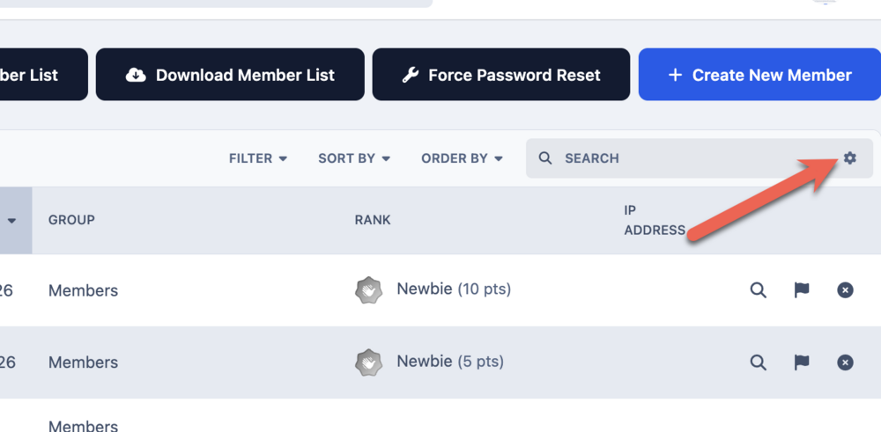Image resolution: width=881 pixels, height=432 pixels.
Task: Delete the member with 10 pts
Action: [x=845, y=290]
